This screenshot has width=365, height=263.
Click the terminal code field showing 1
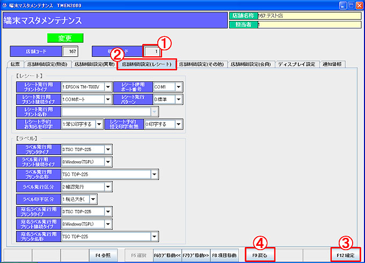point(152,51)
